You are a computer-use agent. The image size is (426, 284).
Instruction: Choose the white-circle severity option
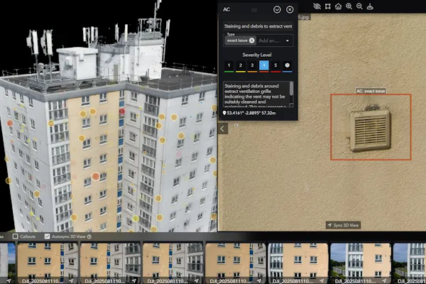[x=287, y=65]
